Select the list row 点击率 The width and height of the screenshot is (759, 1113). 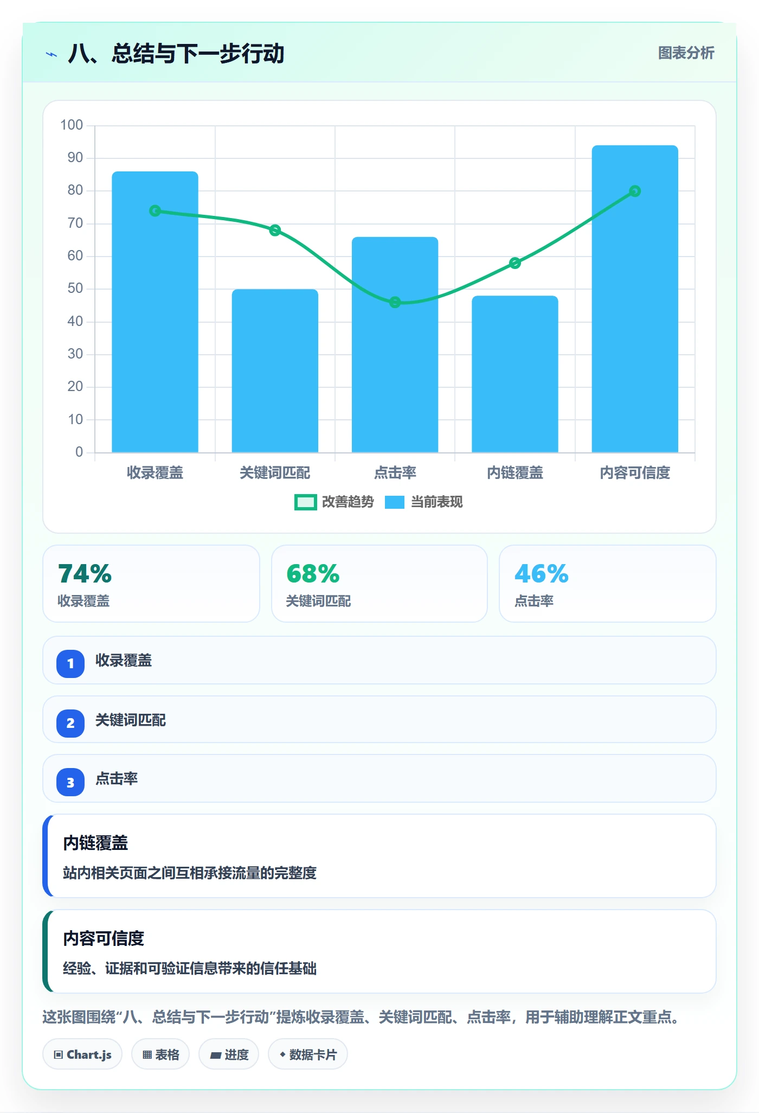379,778
